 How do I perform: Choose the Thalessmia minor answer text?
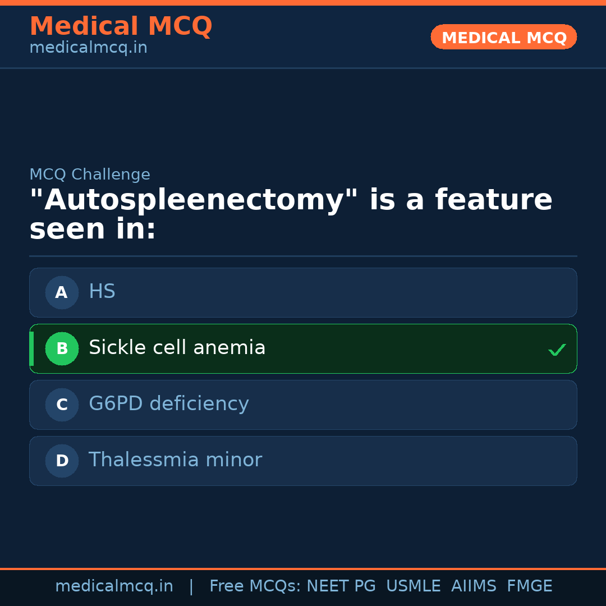[x=175, y=460]
